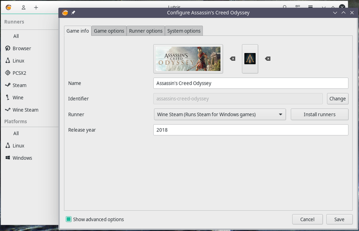Toggle Show advanced options checkbox
This screenshot has width=359, height=231.
pyautogui.click(x=69, y=219)
